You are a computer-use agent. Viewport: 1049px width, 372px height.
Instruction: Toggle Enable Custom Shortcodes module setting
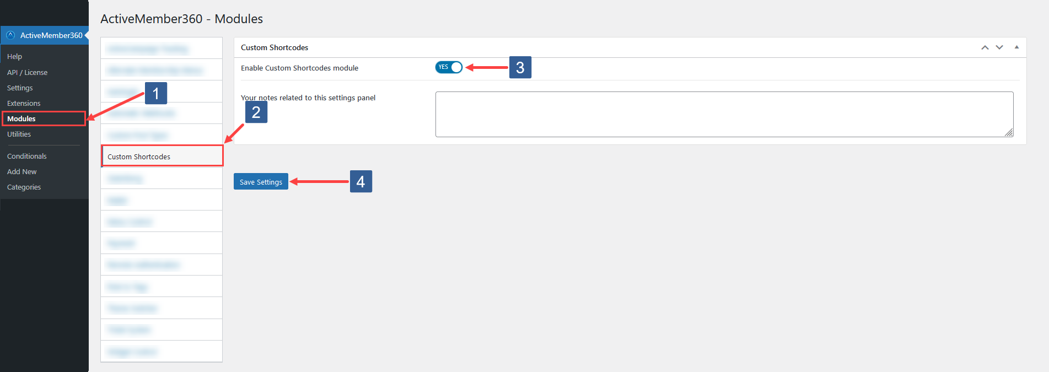pyautogui.click(x=448, y=67)
